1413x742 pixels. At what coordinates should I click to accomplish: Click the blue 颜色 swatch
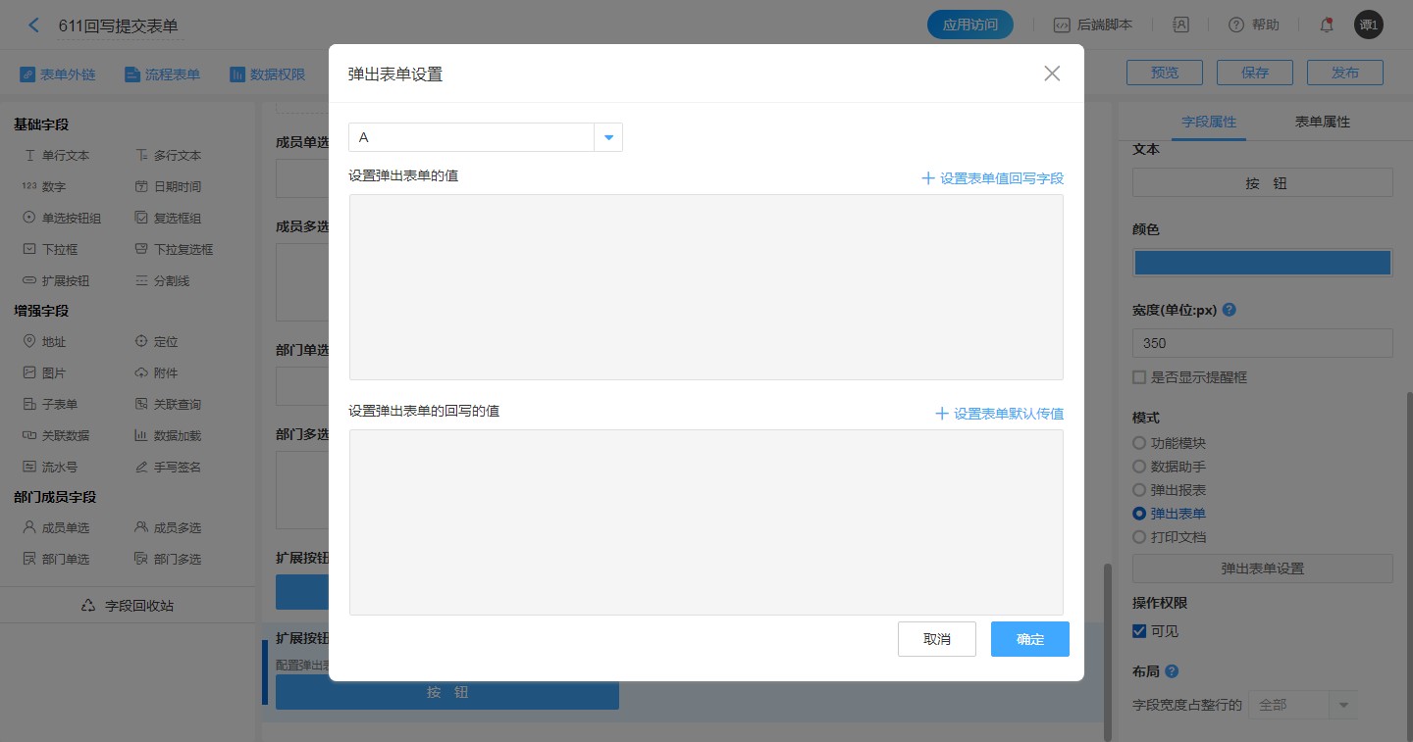[1263, 263]
